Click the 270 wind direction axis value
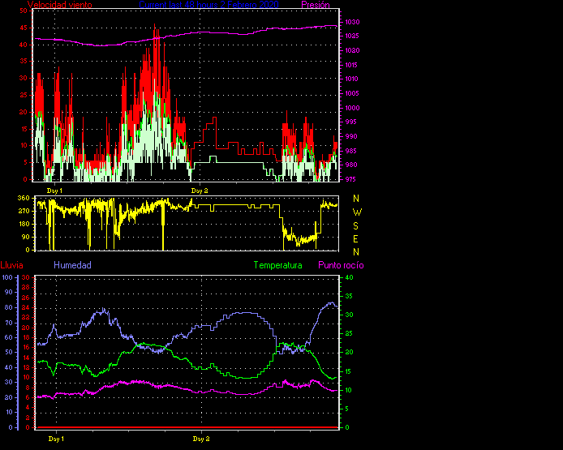The width and height of the screenshot is (563, 450). pos(24,211)
